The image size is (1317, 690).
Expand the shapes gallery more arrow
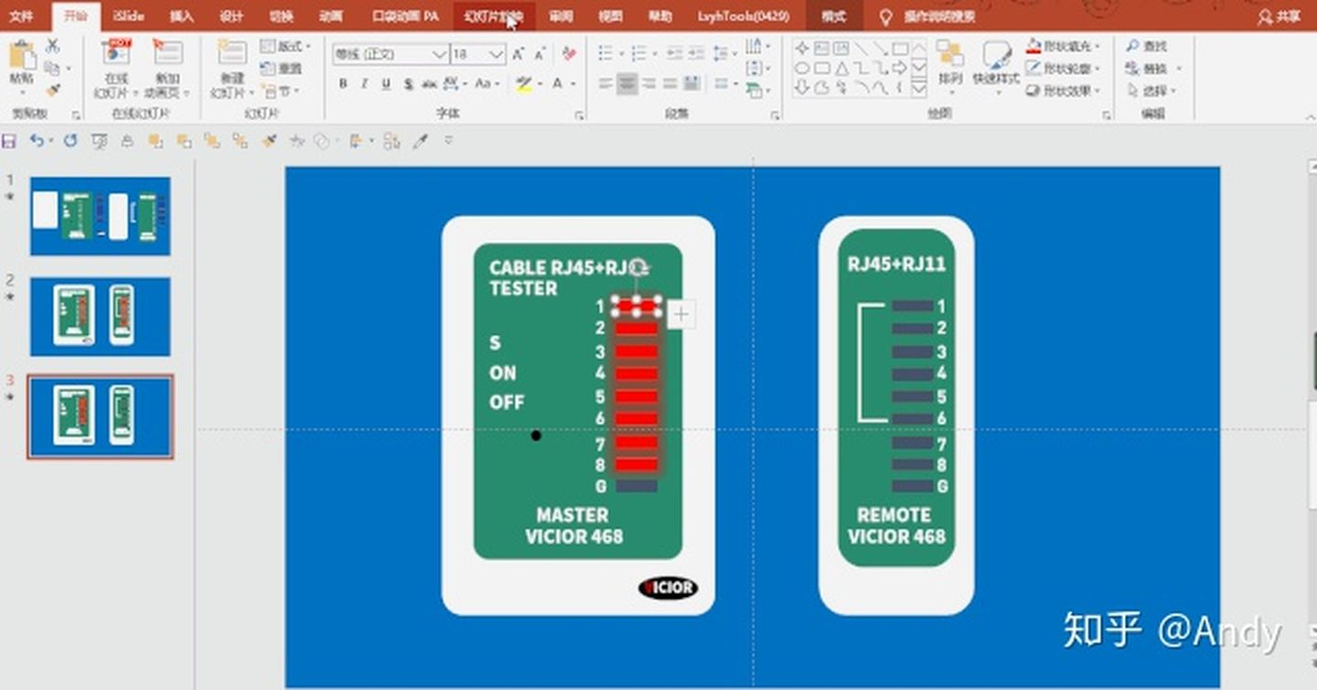[919, 89]
